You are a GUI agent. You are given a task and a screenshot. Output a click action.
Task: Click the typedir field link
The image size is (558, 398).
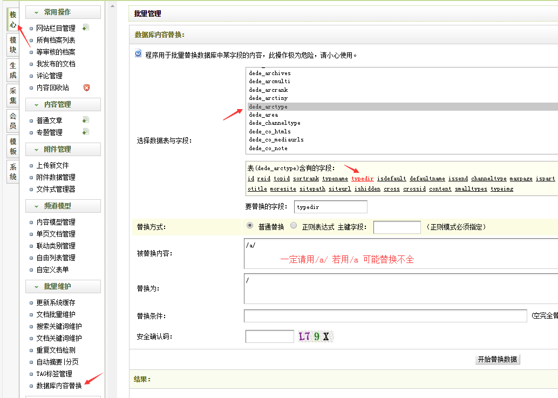click(x=362, y=178)
